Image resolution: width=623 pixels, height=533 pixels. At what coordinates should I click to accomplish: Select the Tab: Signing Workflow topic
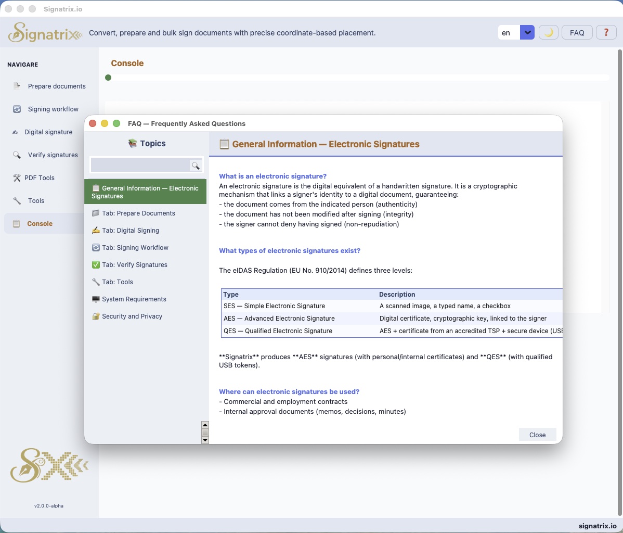click(135, 248)
